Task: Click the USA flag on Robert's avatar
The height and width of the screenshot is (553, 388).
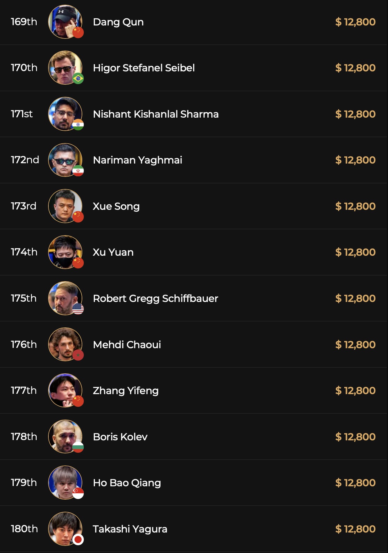Action: point(78,309)
